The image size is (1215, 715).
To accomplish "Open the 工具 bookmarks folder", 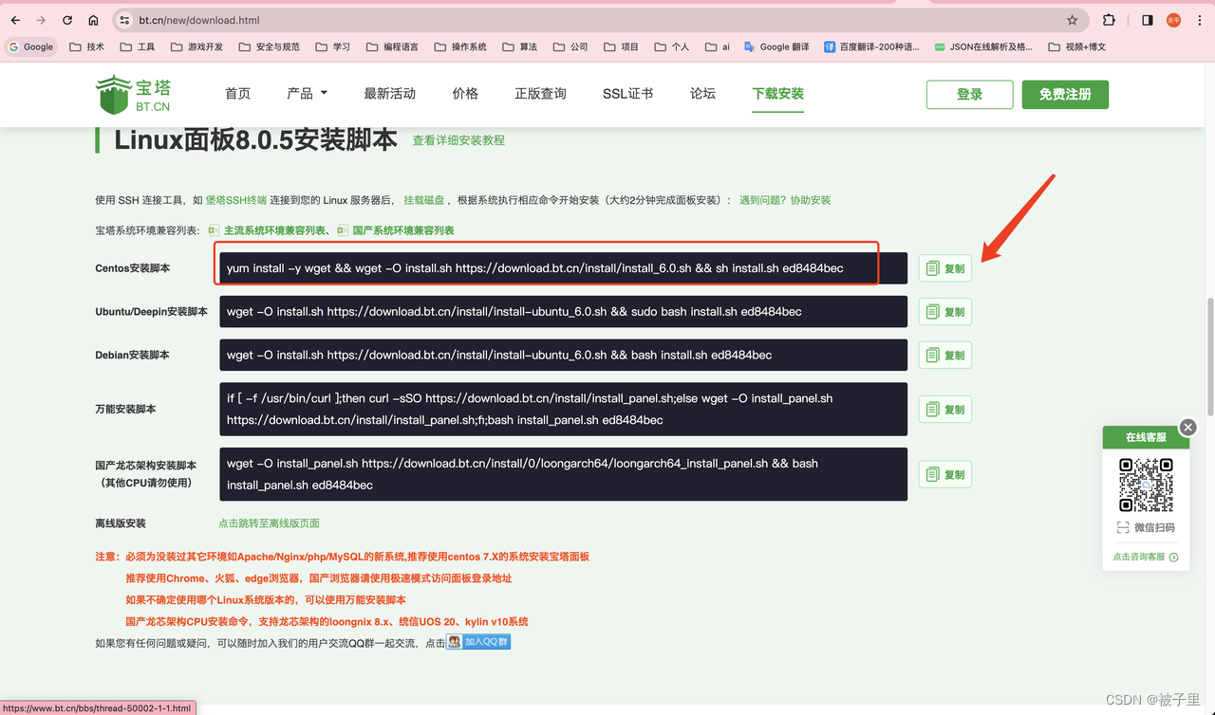I will point(138,46).
